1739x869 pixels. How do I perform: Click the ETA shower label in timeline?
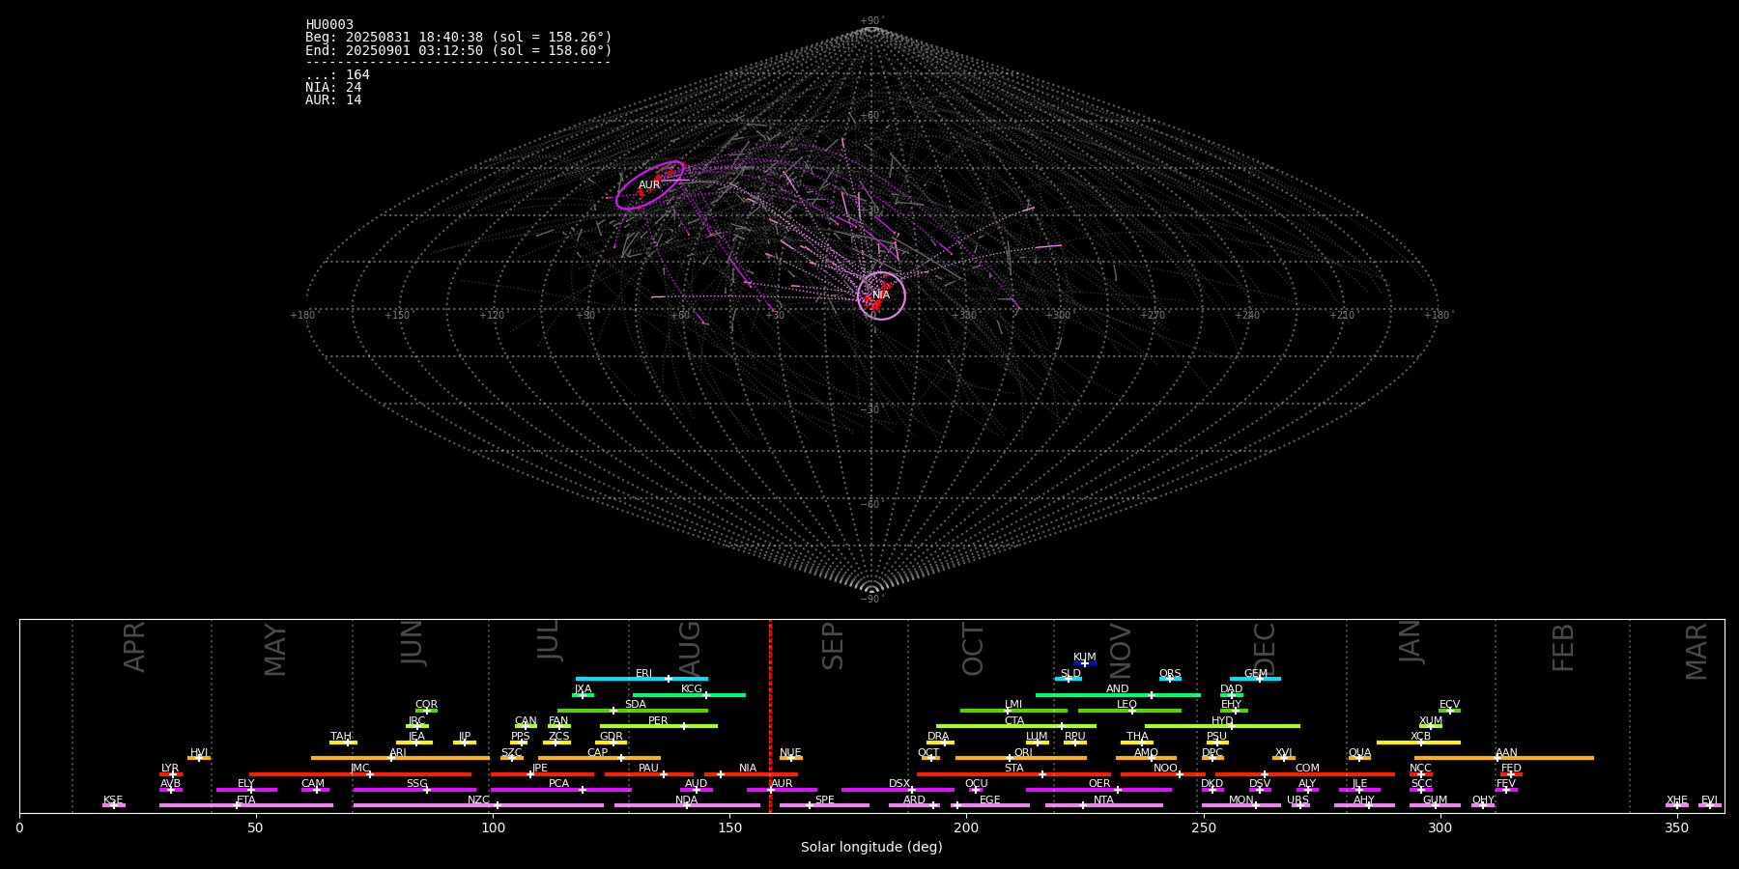click(x=246, y=800)
